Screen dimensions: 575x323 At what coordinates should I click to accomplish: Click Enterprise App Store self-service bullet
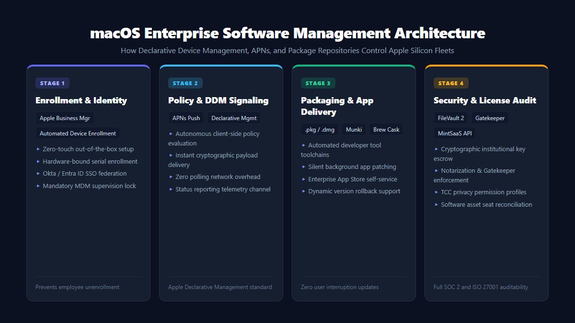pyautogui.click(x=349, y=179)
